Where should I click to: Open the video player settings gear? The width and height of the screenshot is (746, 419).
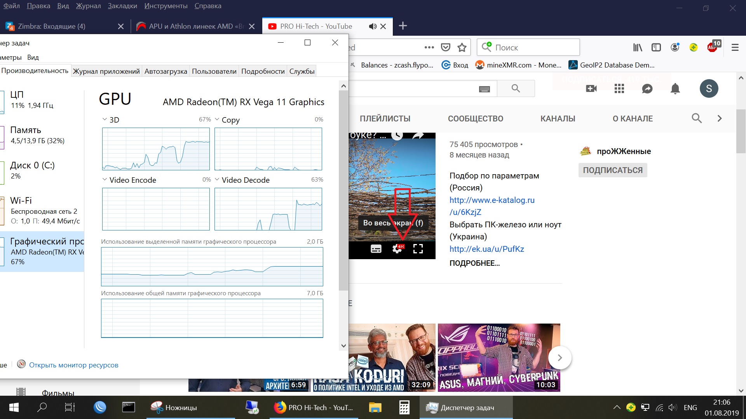397,249
